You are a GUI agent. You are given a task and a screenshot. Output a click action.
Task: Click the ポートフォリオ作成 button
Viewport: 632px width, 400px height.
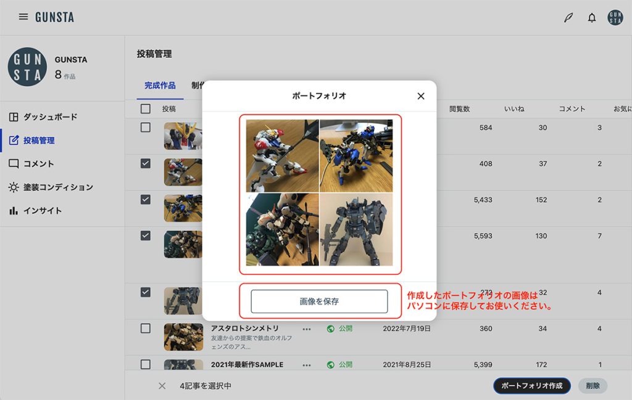pos(531,386)
